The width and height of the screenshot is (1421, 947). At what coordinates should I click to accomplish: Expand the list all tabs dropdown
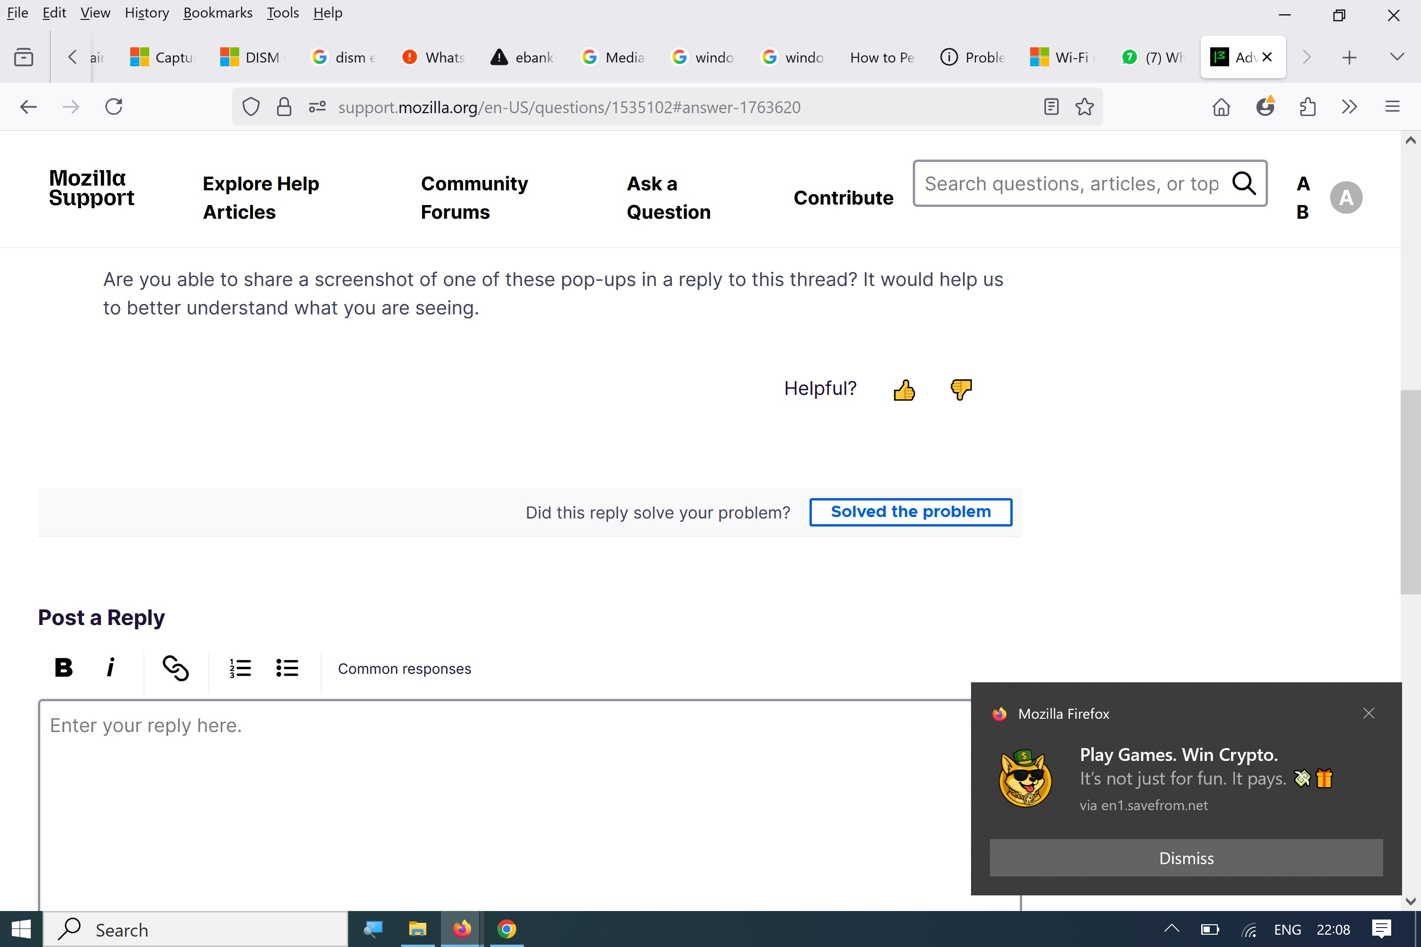(1397, 57)
